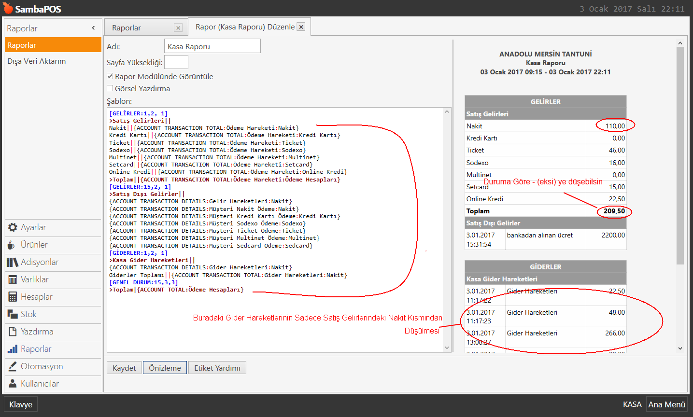
Task: Click the Raporlar bar chart icon
Action: pyautogui.click(x=13, y=349)
